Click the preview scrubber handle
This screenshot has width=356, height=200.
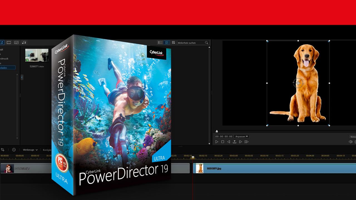217,131
